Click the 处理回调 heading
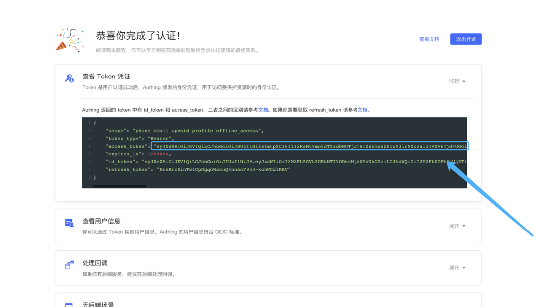Screen dimensions: 537x307 (x=95, y=263)
